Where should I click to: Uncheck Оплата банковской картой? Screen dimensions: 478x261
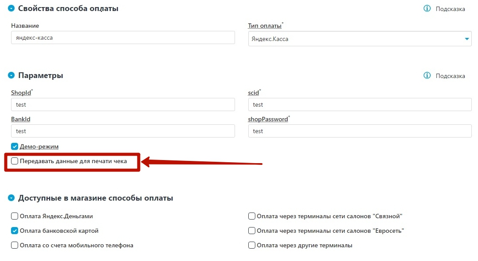(15, 231)
